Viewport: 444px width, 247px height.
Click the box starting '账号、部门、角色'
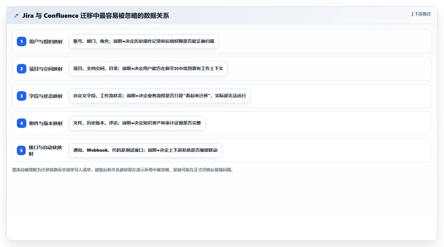click(x=144, y=41)
